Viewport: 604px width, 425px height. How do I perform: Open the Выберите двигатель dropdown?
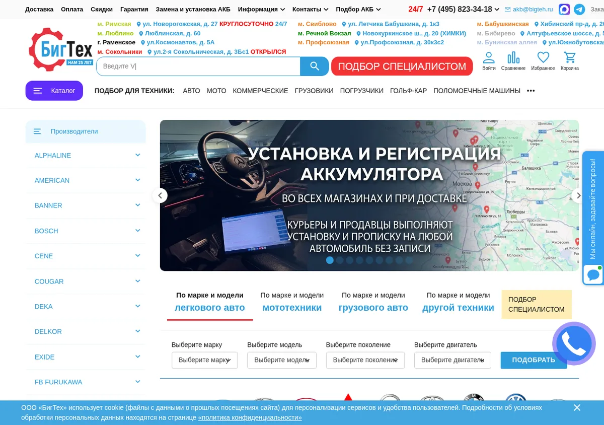(x=452, y=360)
